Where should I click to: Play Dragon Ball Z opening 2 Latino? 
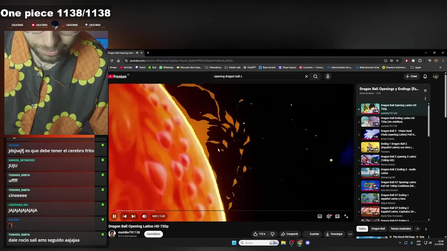click(x=393, y=160)
